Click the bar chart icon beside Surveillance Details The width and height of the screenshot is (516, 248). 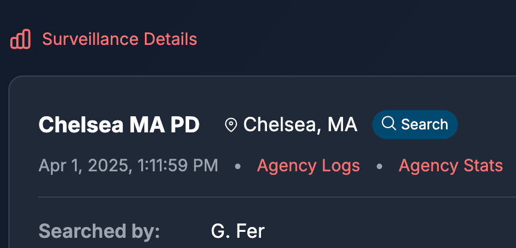pyautogui.click(x=20, y=40)
